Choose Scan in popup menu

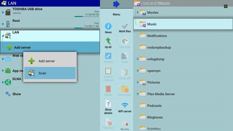50,73
